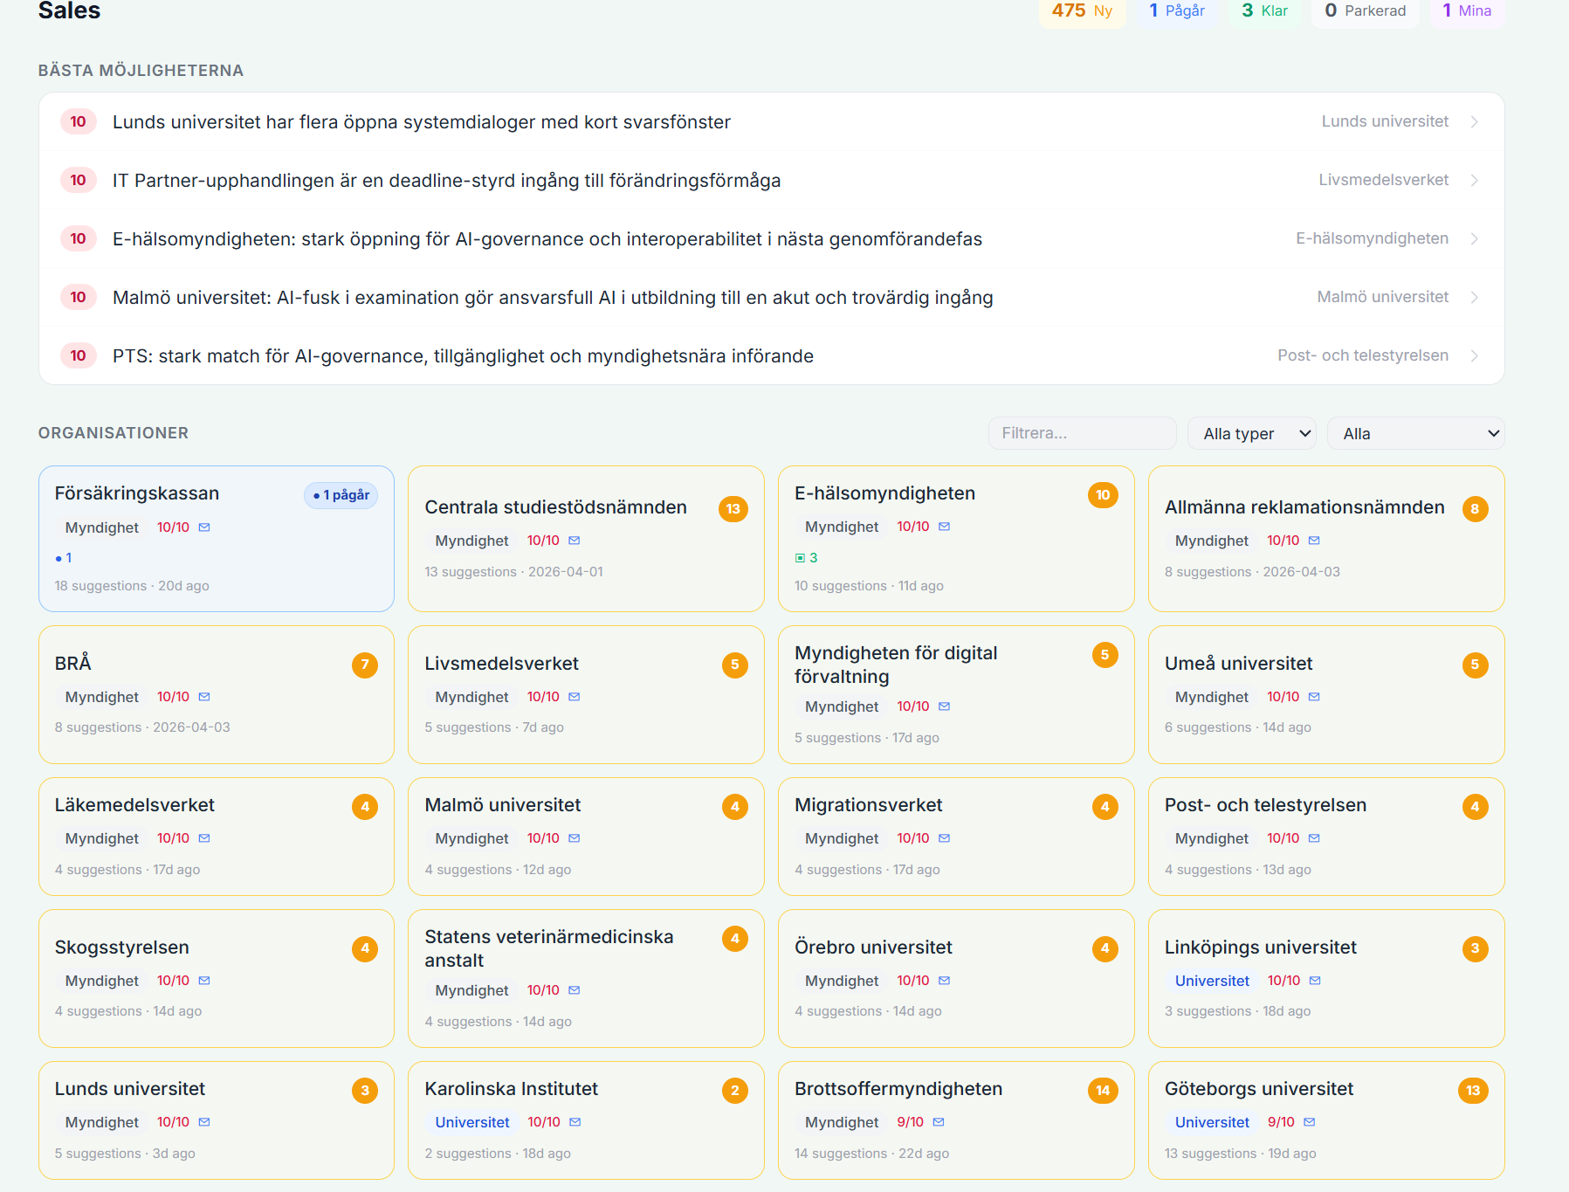Click the 'ORGANISATIONER' section heading
This screenshot has width=1569, height=1192.
click(x=114, y=433)
